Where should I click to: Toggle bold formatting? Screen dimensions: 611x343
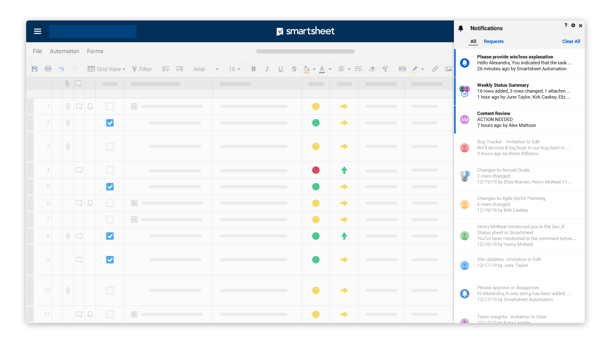tap(254, 69)
